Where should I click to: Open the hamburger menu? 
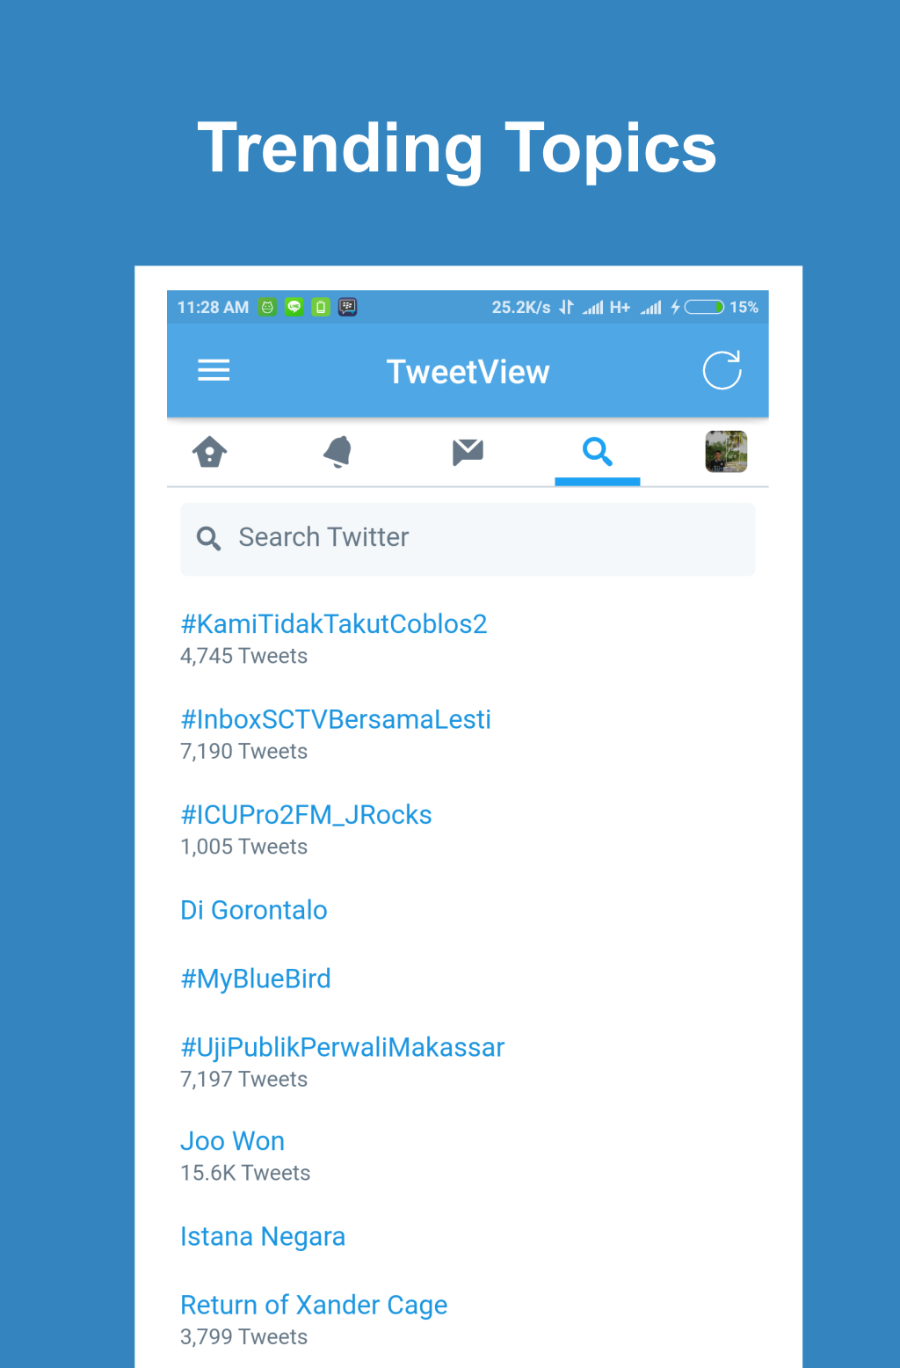[x=214, y=370]
